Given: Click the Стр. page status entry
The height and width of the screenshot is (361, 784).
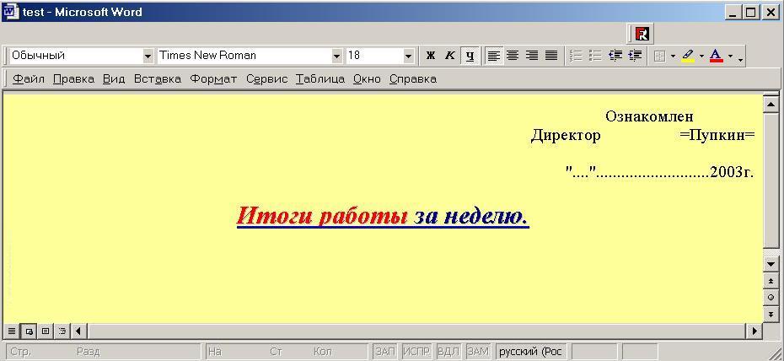Looking at the screenshot, I should [x=20, y=352].
